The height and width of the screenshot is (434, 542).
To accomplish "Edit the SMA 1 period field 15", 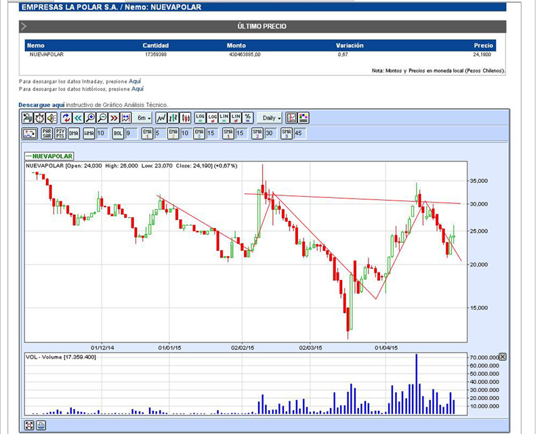I will (241, 133).
